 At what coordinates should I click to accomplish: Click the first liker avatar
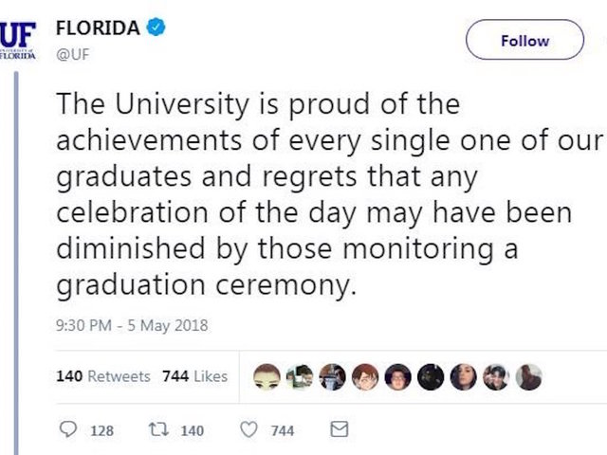[x=267, y=375]
